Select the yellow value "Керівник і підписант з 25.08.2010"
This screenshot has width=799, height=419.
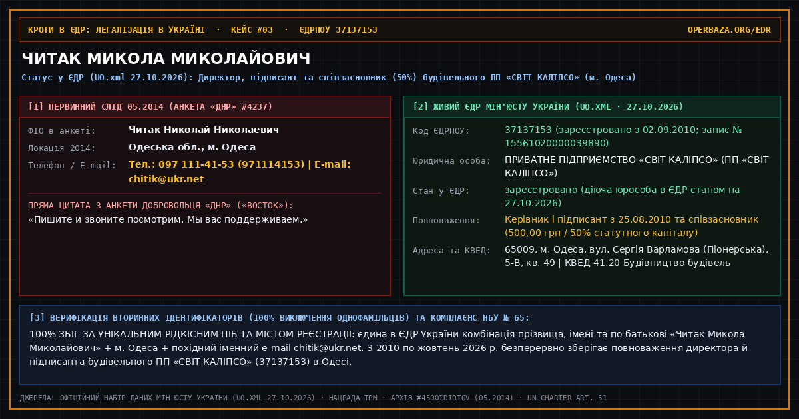631,226
